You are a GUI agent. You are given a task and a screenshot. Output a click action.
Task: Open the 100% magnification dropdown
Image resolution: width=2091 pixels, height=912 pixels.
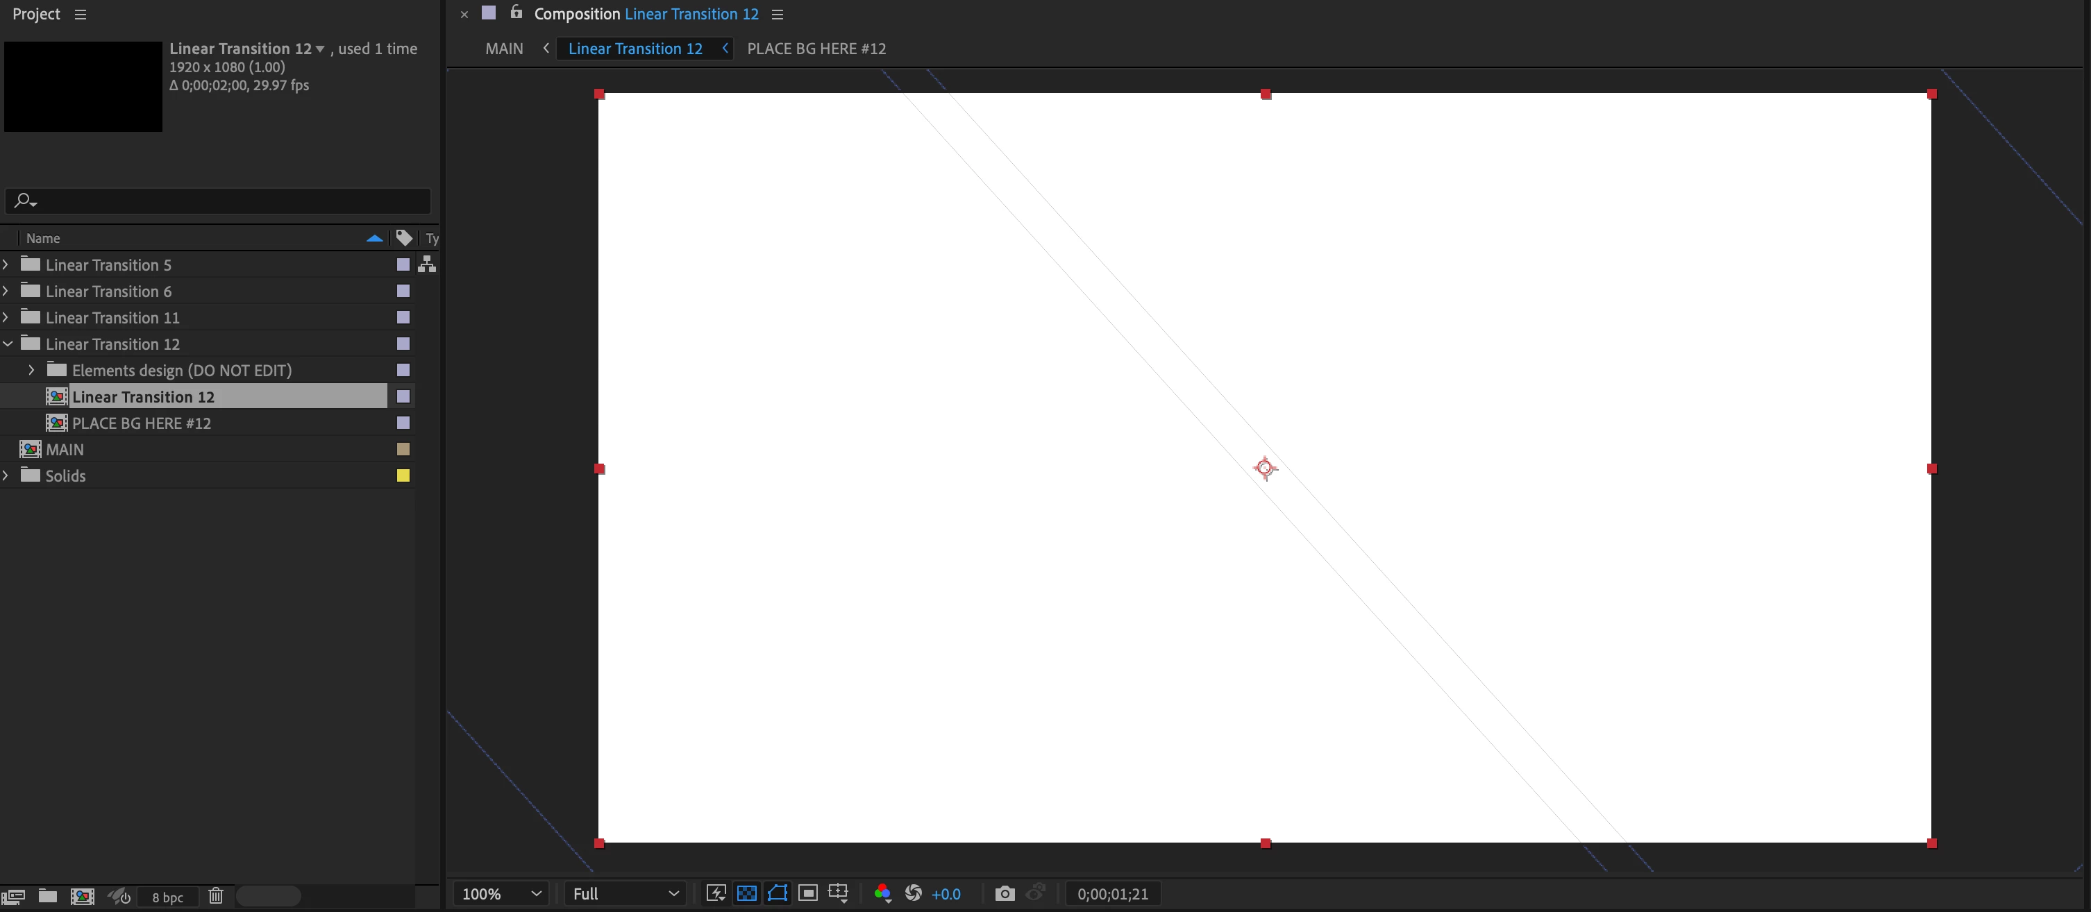501,893
